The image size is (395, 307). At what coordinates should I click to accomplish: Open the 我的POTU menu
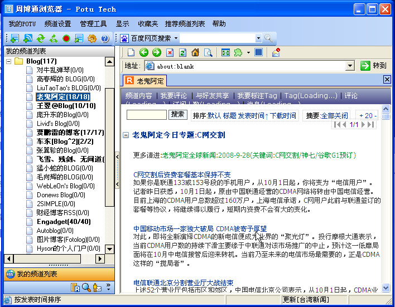(x=22, y=24)
